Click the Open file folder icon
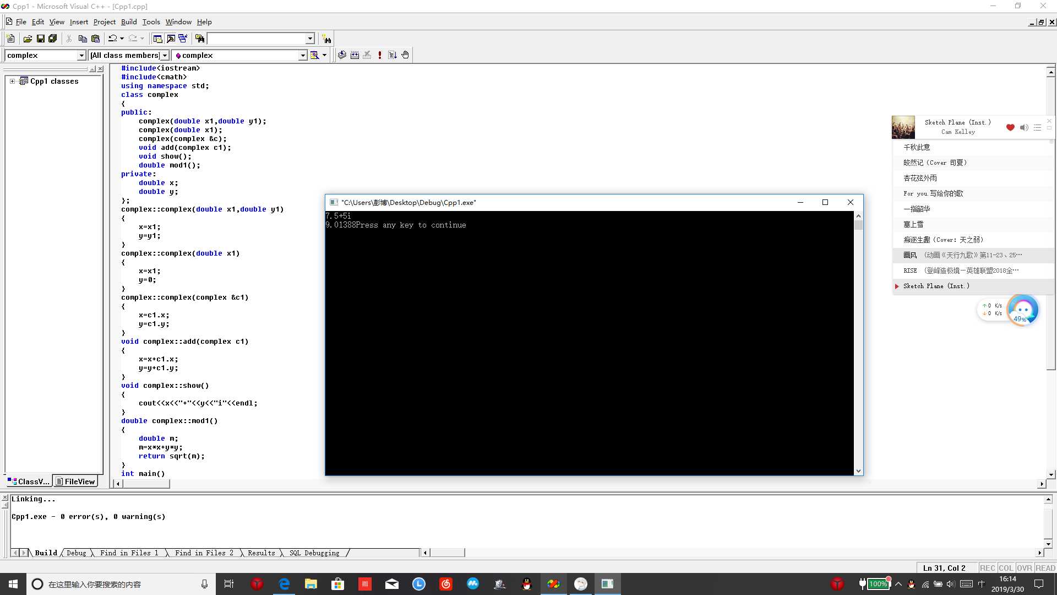Viewport: 1057px width, 595px height. tap(28, 39)
